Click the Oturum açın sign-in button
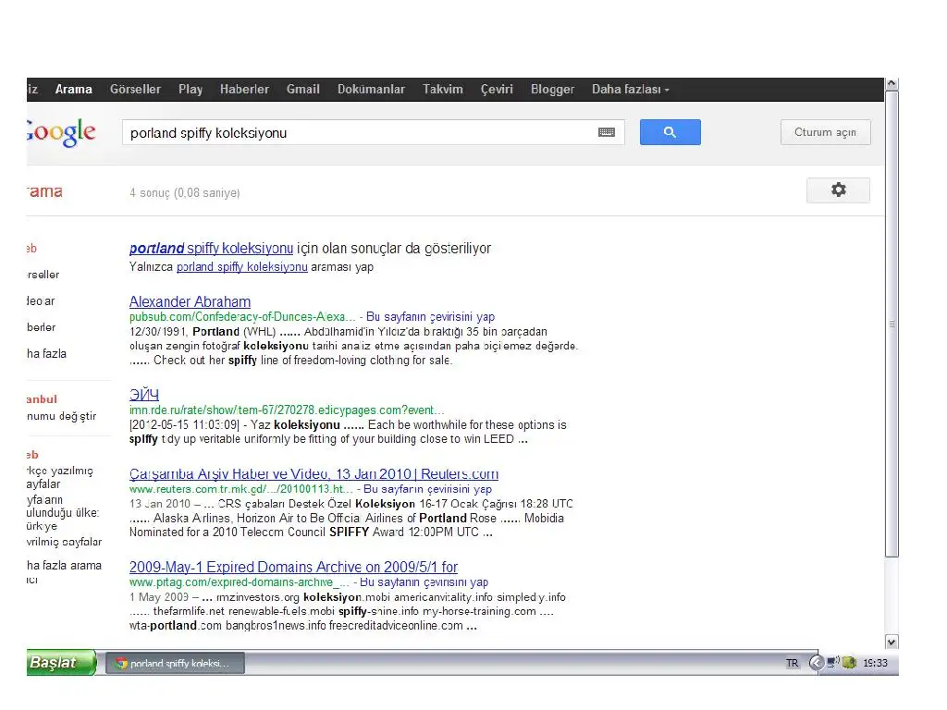The width and height of the screenshot is (947, 710). point(825,132)
